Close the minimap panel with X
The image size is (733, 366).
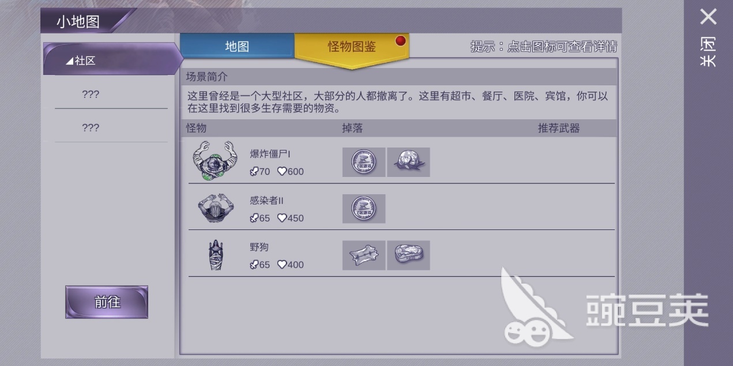pos(708,17)
